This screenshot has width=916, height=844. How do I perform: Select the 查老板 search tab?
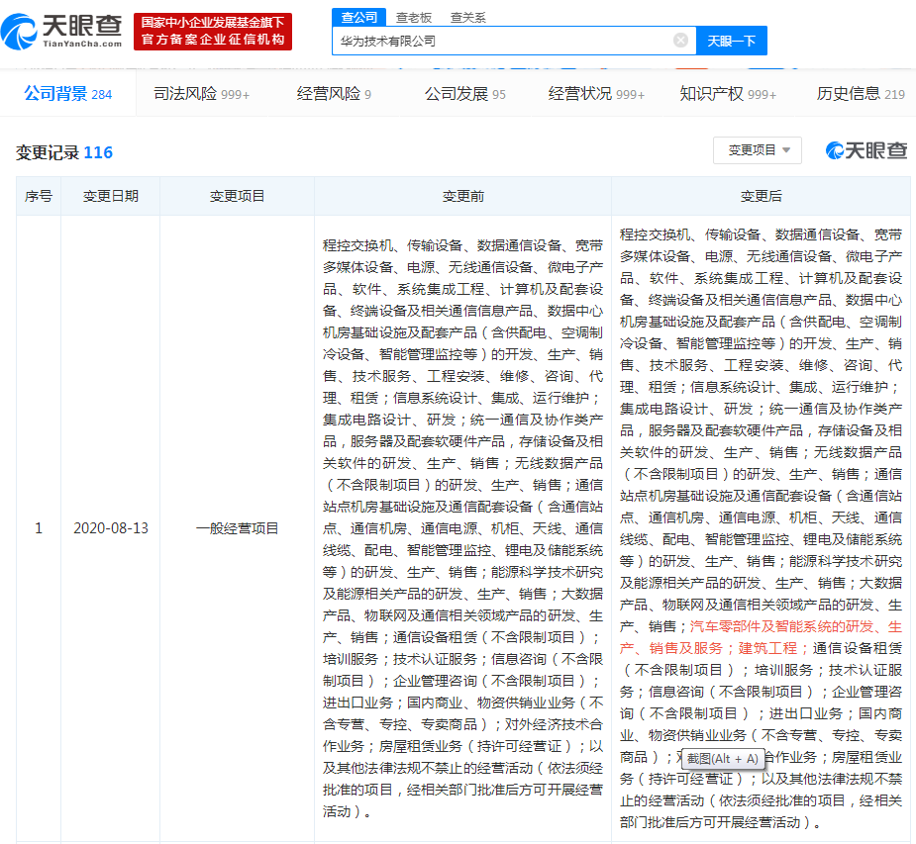click(414, 18)
